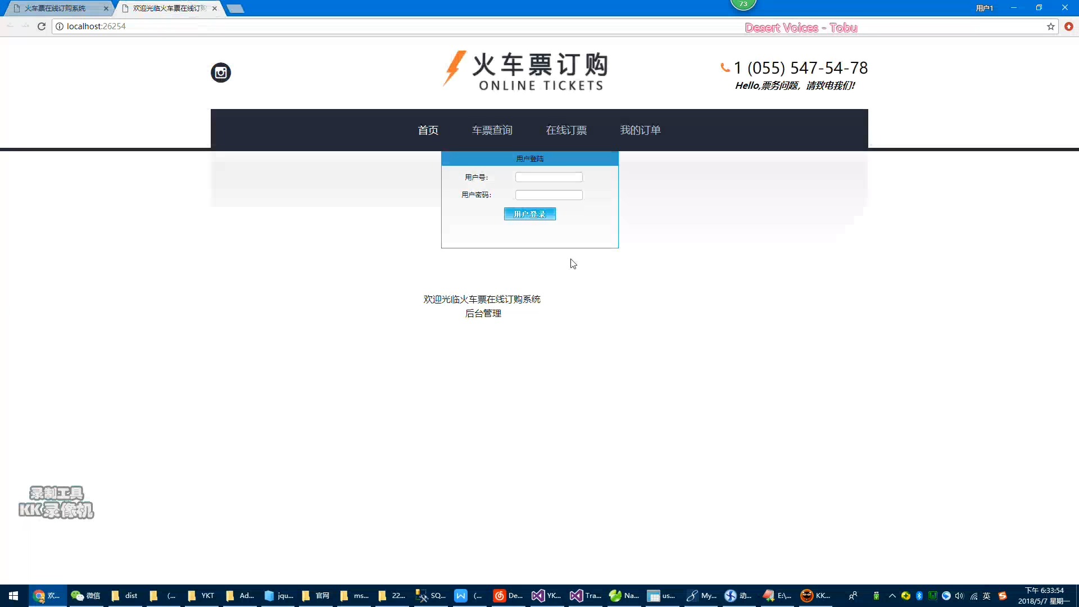The image size is (1079, 607).
Task: Click the orange phone icon beside the number
Action: tap(725, 67)
